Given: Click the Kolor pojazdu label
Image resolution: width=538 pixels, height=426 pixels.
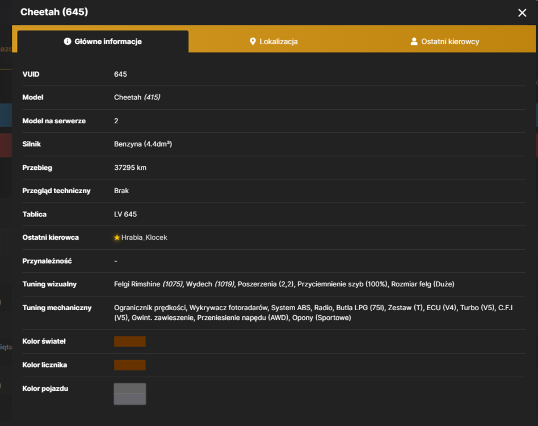Looking at the screenshot, I should [x=45, y=389].
